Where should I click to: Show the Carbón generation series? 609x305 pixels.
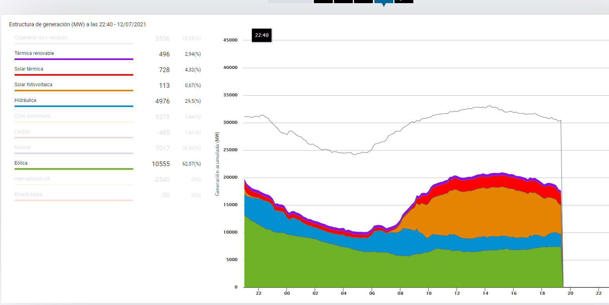tap(22, 132)
